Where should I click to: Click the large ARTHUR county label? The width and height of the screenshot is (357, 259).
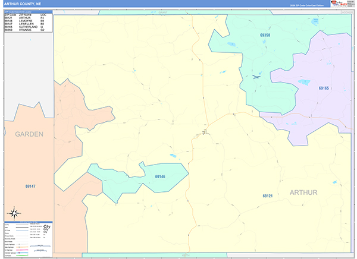[303, 192]
